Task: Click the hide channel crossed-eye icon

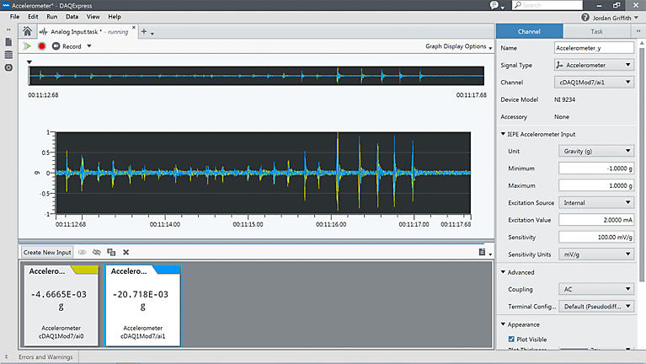Action: click(97, 252)
